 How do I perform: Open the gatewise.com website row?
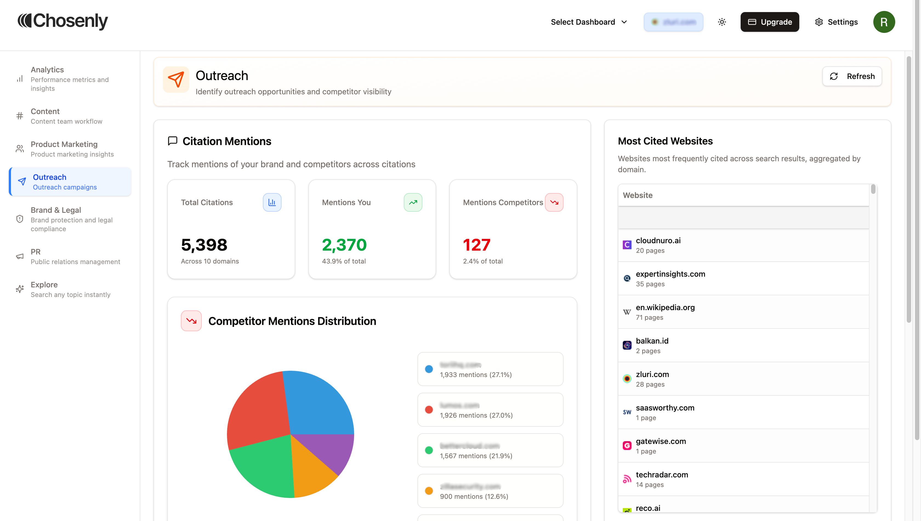pyautogui.click(x=744, y=446)
